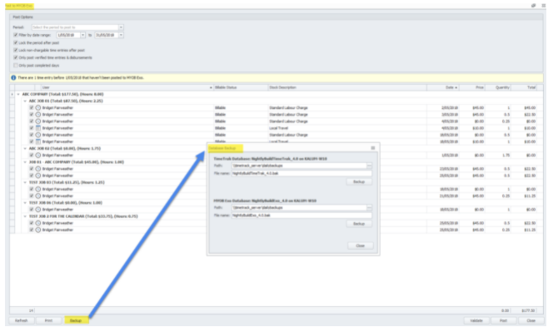Click clock icon of JOB 01 - ABC COMPANY 25/05/2018 entry
553x332 pixels.
[x=38, y=176]
